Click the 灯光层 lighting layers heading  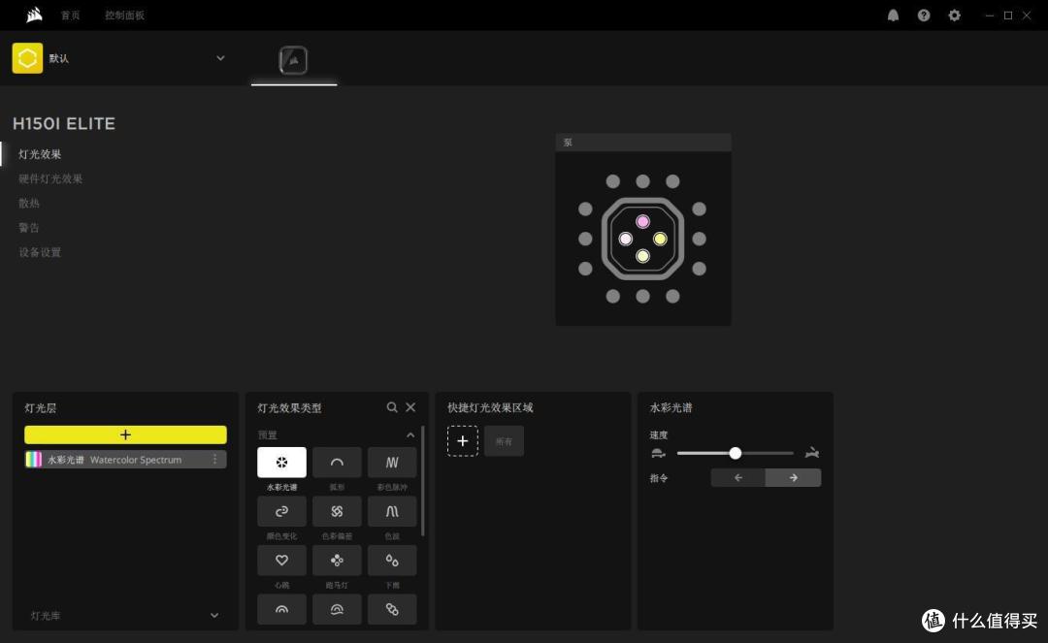(41, 408)
